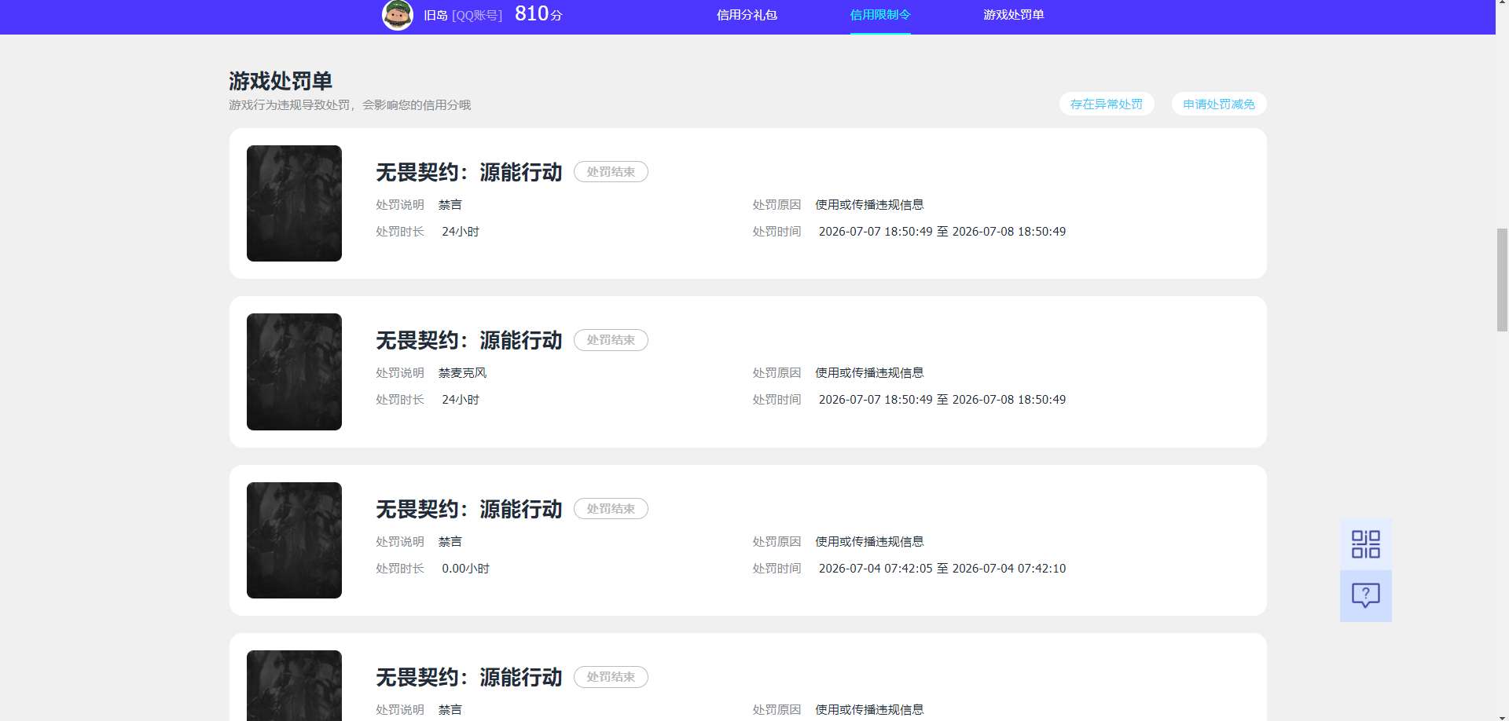This screenshot has height=721, width=1509.
Task: Click the 2026-07-04 07:42:05 time range
Action: click(942, 569)
